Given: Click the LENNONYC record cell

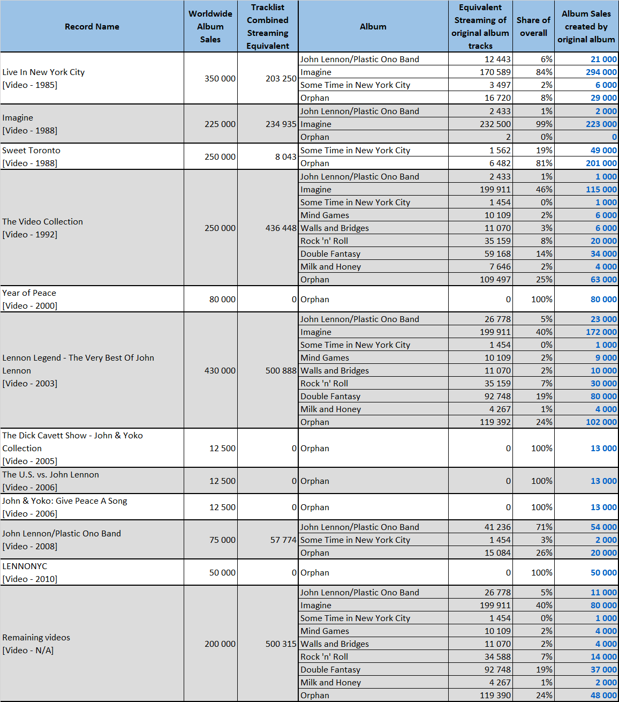Looking at the screenshot, I should click(x=92, y=572).
